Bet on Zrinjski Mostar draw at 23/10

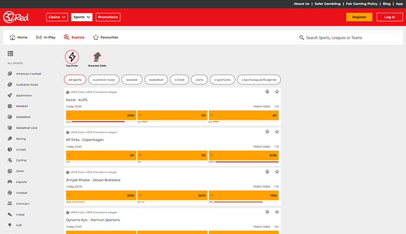pyautogui.click(x=173, y=195)
